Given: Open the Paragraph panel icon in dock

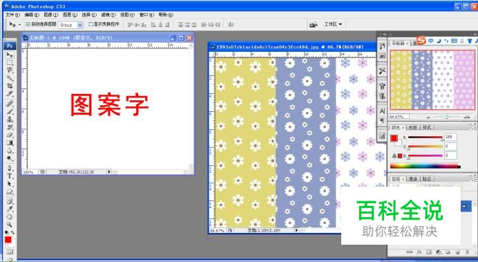Looking at the screenshot, I should pos(382,121).
